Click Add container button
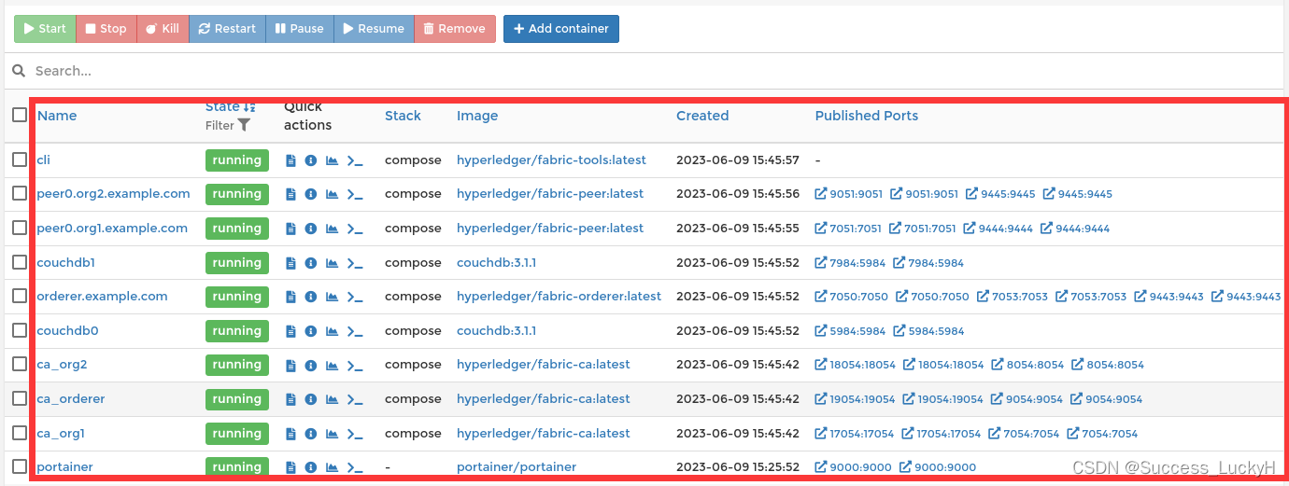The height and width of the screenshot is (486, 1289). 561,29
